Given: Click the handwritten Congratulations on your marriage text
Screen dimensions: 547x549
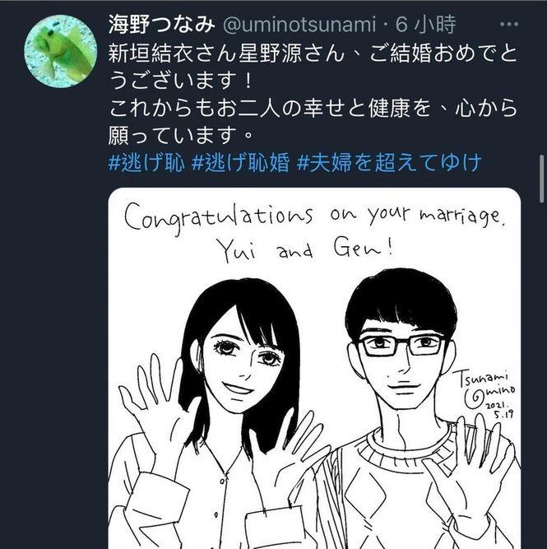Looking at the screenshot, I should pyautogui.click(x=314, y=216).
